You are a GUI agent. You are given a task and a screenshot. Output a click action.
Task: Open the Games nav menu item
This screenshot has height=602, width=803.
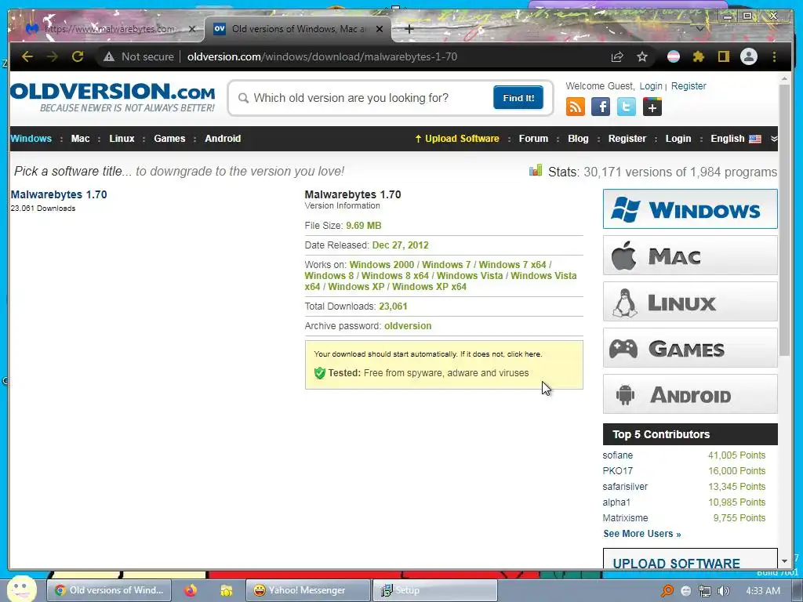pos(169,139)
